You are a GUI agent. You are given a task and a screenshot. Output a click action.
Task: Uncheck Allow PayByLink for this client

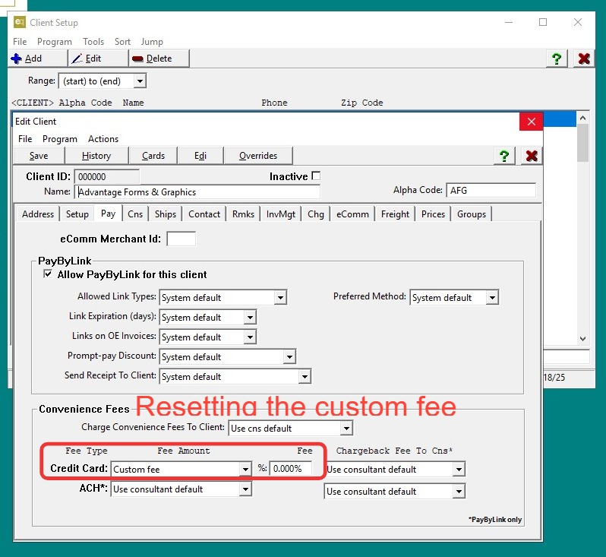(48, 274)
